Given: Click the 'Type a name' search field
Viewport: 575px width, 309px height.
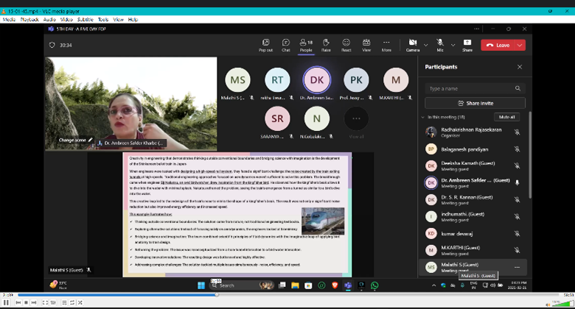Looking at the screenshot, I should (475, 88).
